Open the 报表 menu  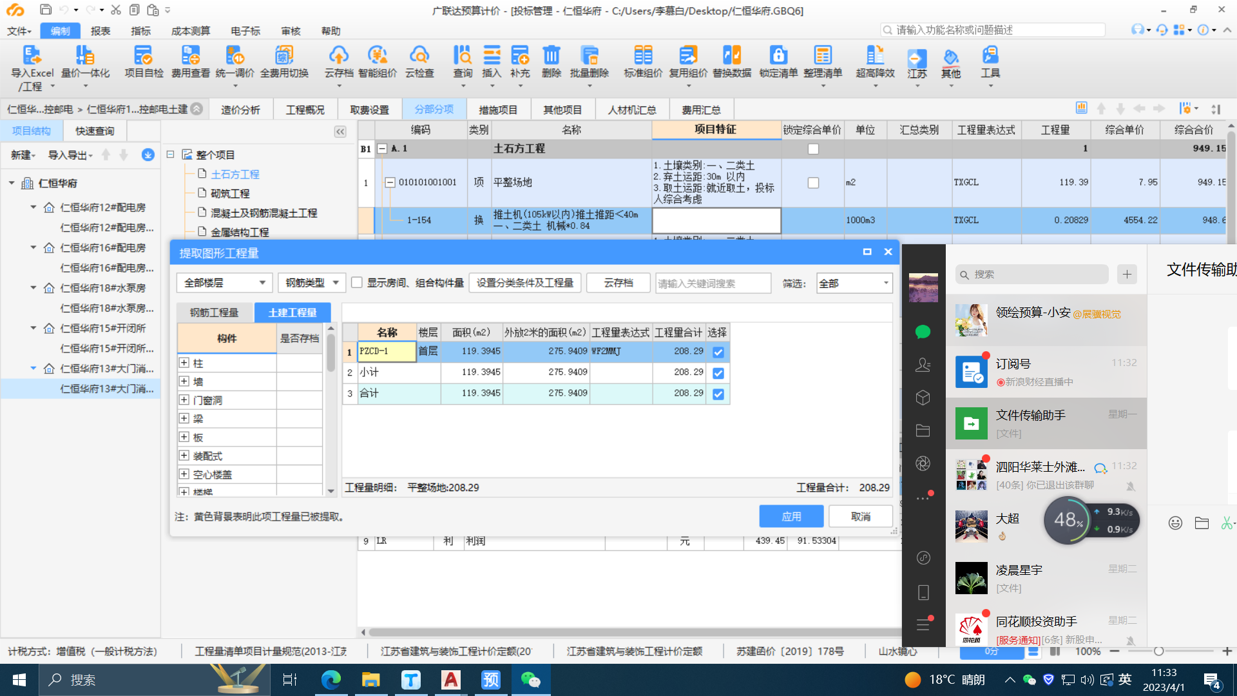tap(101, 31)
